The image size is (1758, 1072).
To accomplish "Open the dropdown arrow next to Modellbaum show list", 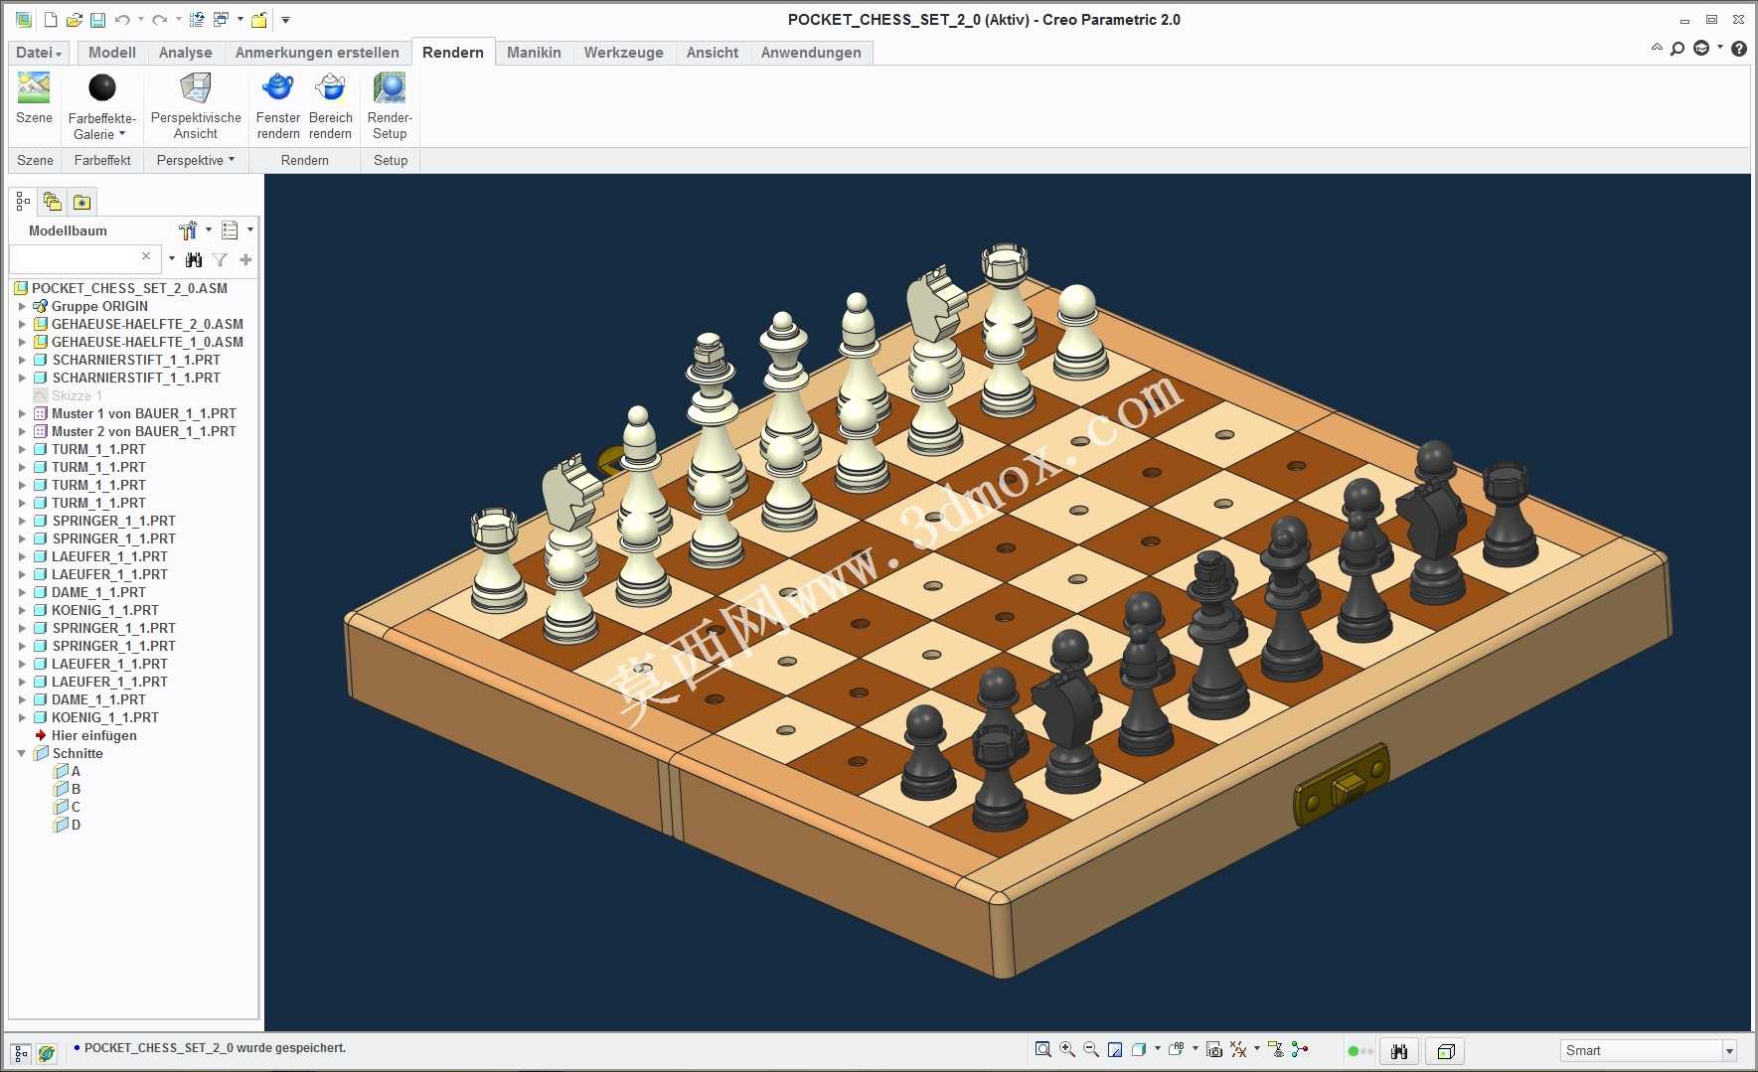I will [x=249, y=230].
